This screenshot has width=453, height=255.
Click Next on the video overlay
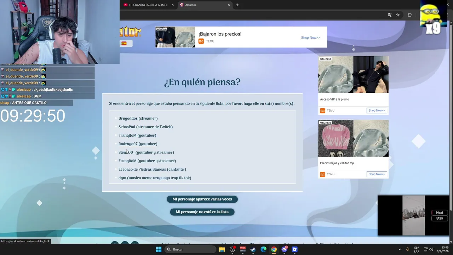tap(440, 212)
